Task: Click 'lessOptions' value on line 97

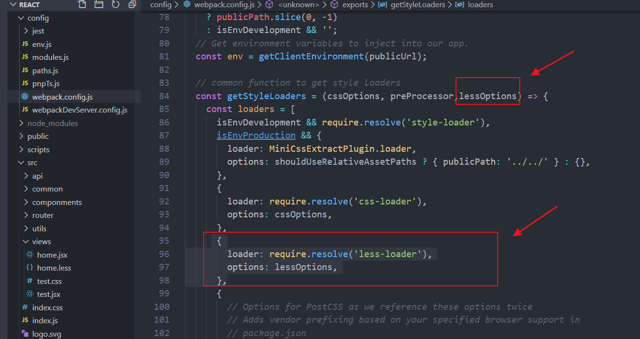Action: point(304,267)
